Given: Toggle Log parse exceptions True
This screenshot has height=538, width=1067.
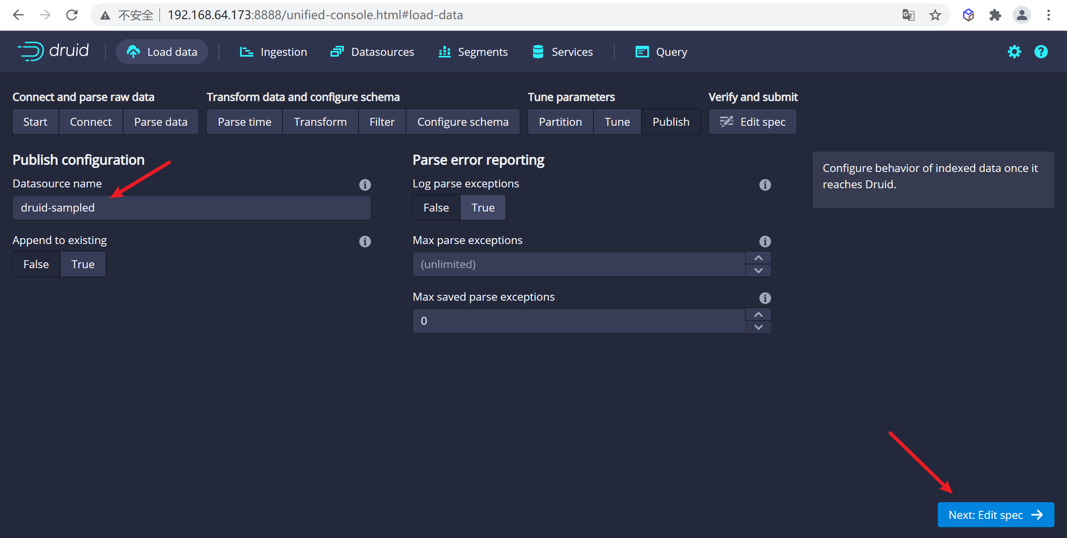Looking at the screenshot, I should click(x=481, y=207).
